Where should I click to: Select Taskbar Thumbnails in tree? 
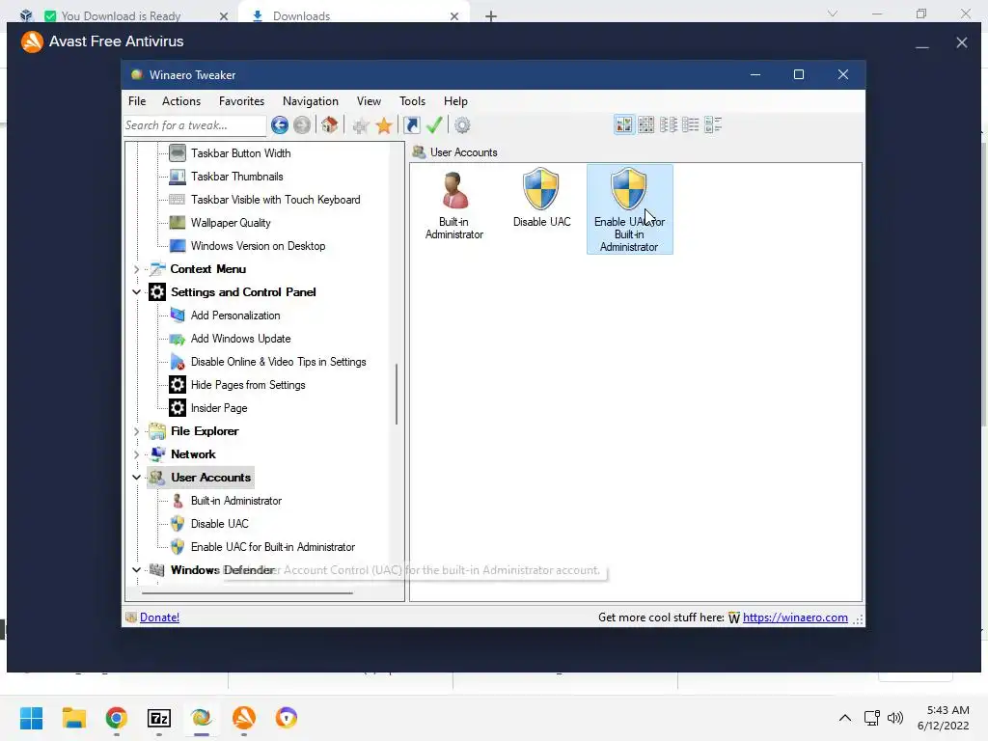point(237,177)
